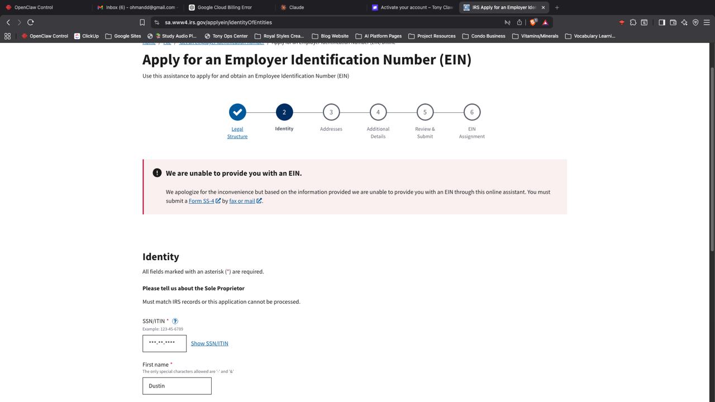This screenshot has height=402, width=715.
Task: Expand the Condo Business bookmark folder
Action: point(483,36)
